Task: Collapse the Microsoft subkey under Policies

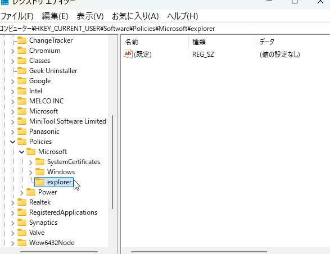Action: click(22, 152)
